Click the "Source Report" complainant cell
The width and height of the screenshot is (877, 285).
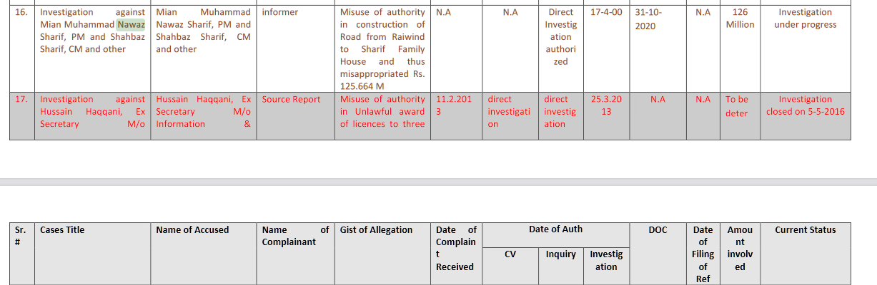click(295, 115)
